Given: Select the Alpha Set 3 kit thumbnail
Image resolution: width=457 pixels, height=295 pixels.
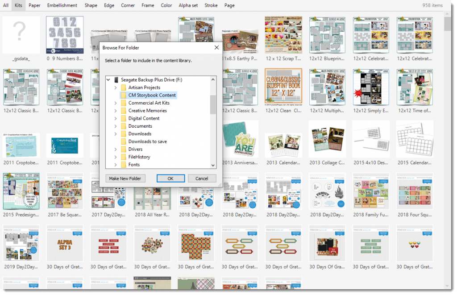Looking at the screenshot, I should (65, 243).
